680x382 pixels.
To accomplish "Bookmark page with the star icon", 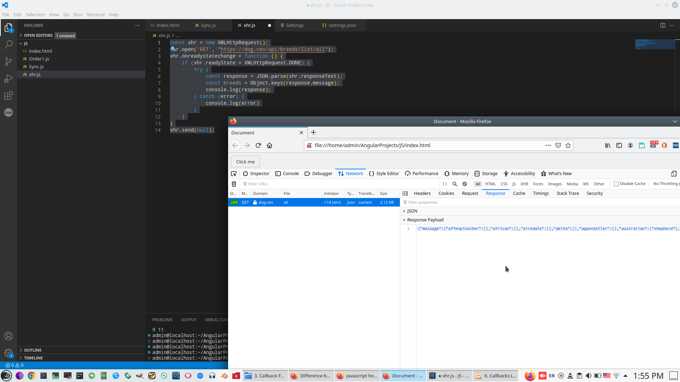I will tap(568, 145).
